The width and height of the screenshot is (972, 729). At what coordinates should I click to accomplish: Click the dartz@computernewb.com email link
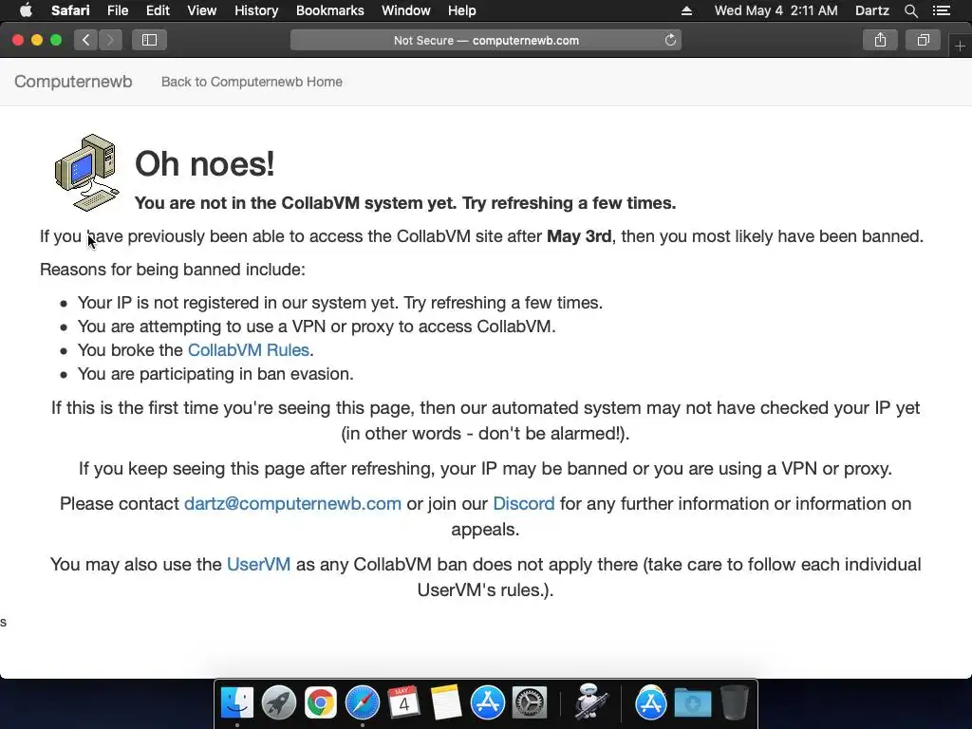(292, 503)
